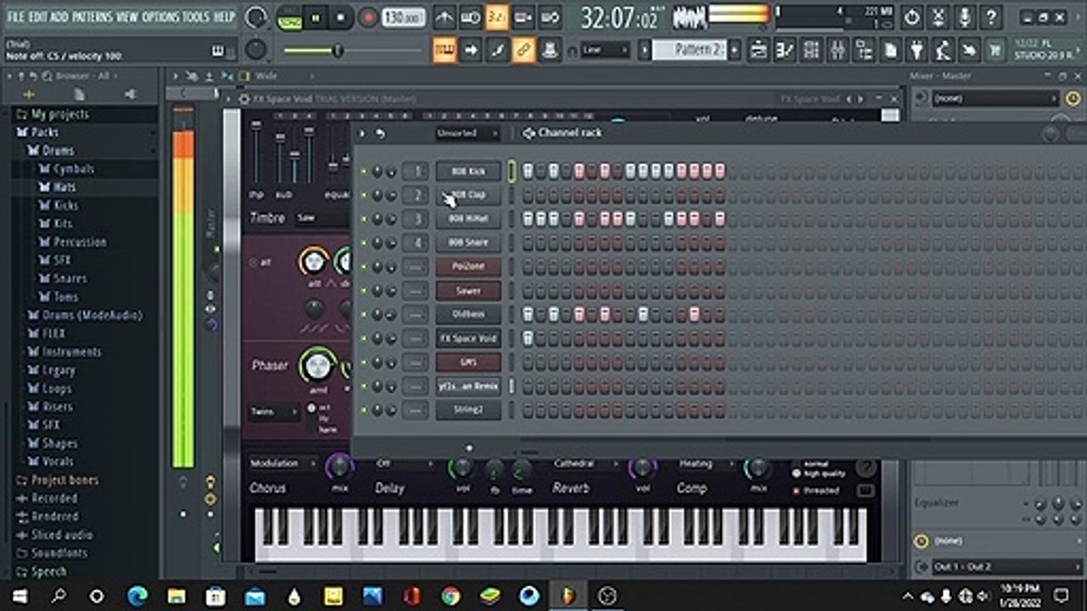Click the Stop transport button

[341, 17]
